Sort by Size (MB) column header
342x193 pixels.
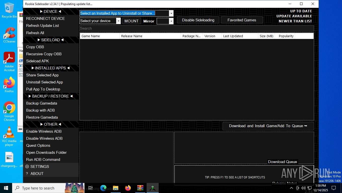(266, 36)
